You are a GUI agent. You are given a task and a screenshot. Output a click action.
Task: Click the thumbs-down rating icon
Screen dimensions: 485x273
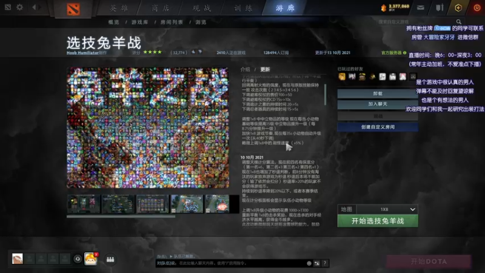[200, 52]
